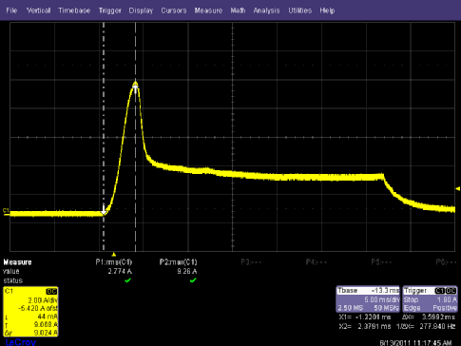Open the Cursors menu
The width and height of the screenshot is (461, 346).
point(174,10)
